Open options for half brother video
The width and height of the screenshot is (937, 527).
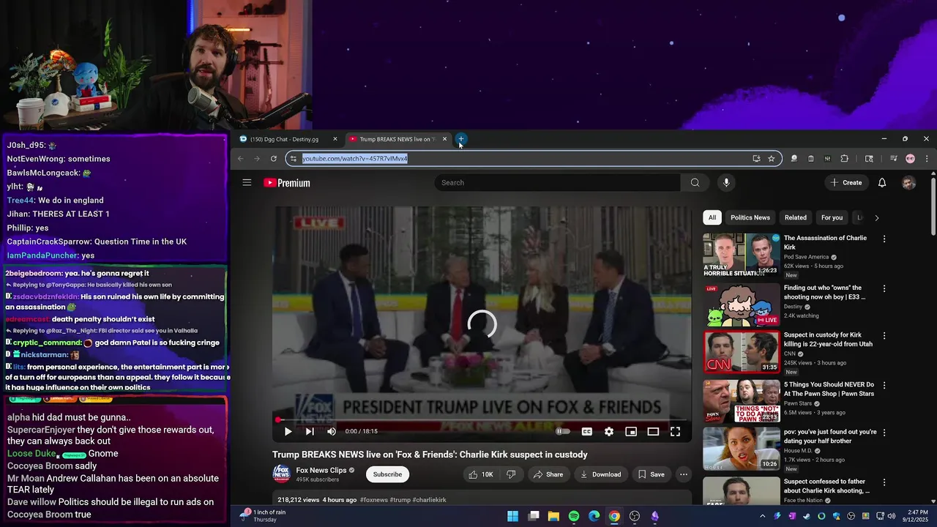coord(884,433)
